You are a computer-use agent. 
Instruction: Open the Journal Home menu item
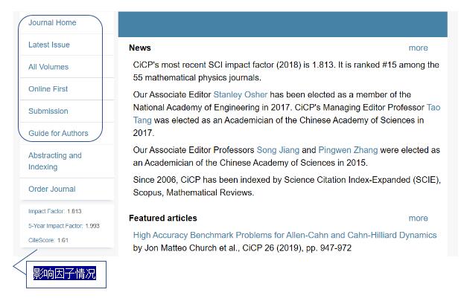coord(52,22)
